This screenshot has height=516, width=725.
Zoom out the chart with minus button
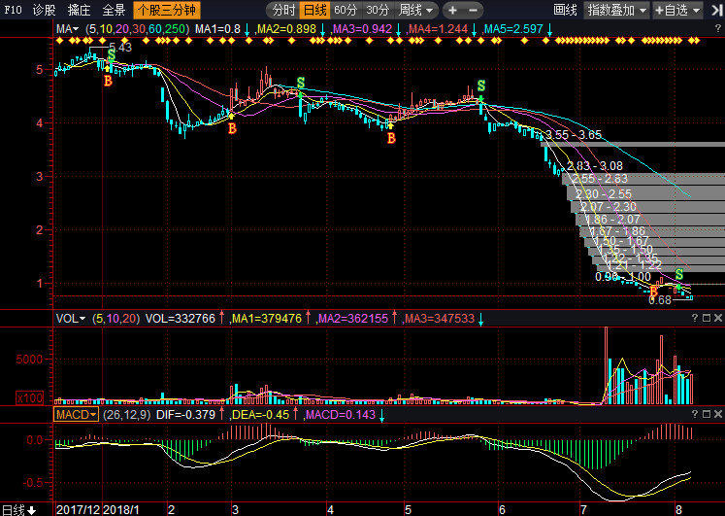(x=473, y=10)
